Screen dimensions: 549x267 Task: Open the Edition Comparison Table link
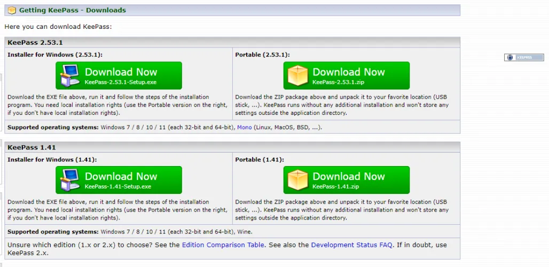pos(223,245)
